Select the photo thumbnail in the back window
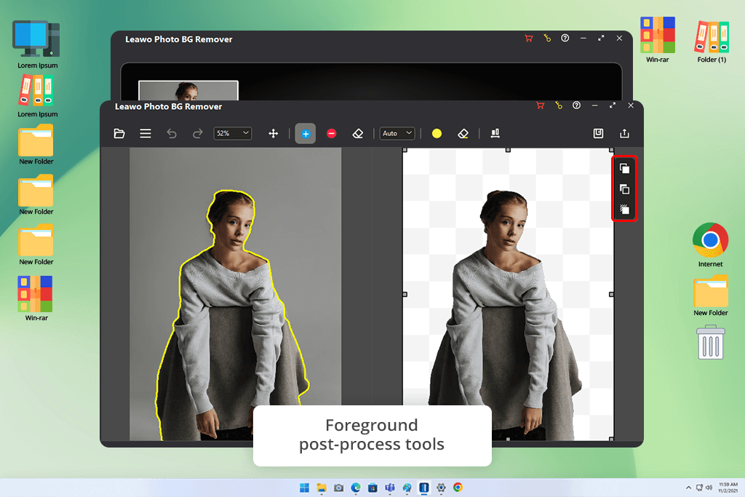Screen dimensions: 745x497 tap(188, 90)
